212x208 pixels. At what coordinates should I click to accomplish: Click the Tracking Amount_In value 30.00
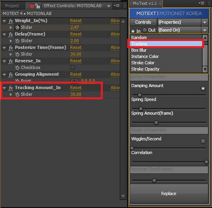(x=76, y=94)
